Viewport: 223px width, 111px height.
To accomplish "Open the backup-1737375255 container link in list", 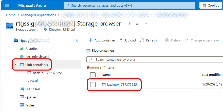I will click(x=122, y=85).
